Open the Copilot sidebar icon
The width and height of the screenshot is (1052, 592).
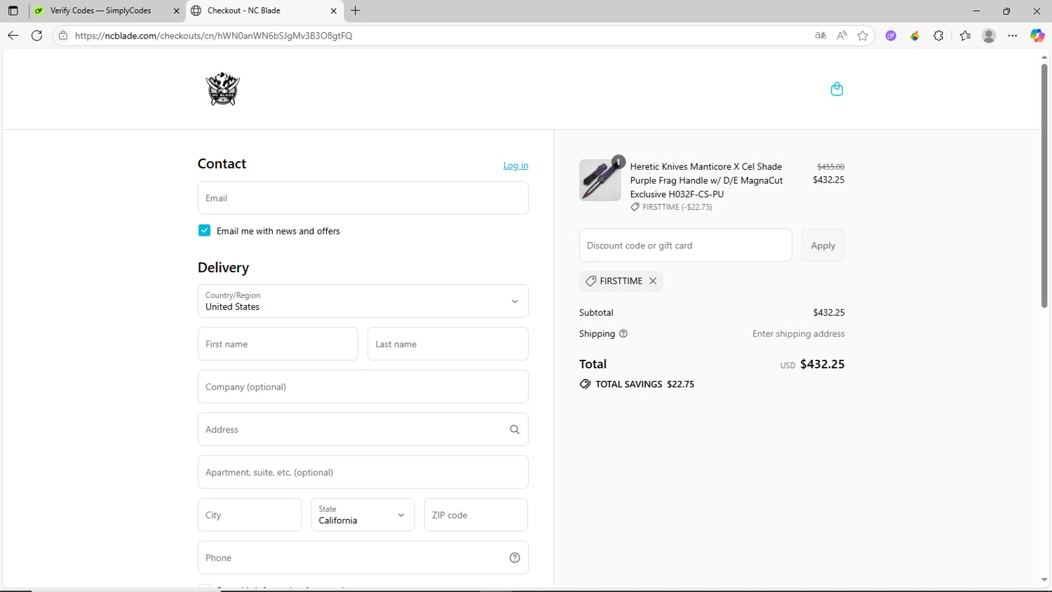click(1037, 36)
